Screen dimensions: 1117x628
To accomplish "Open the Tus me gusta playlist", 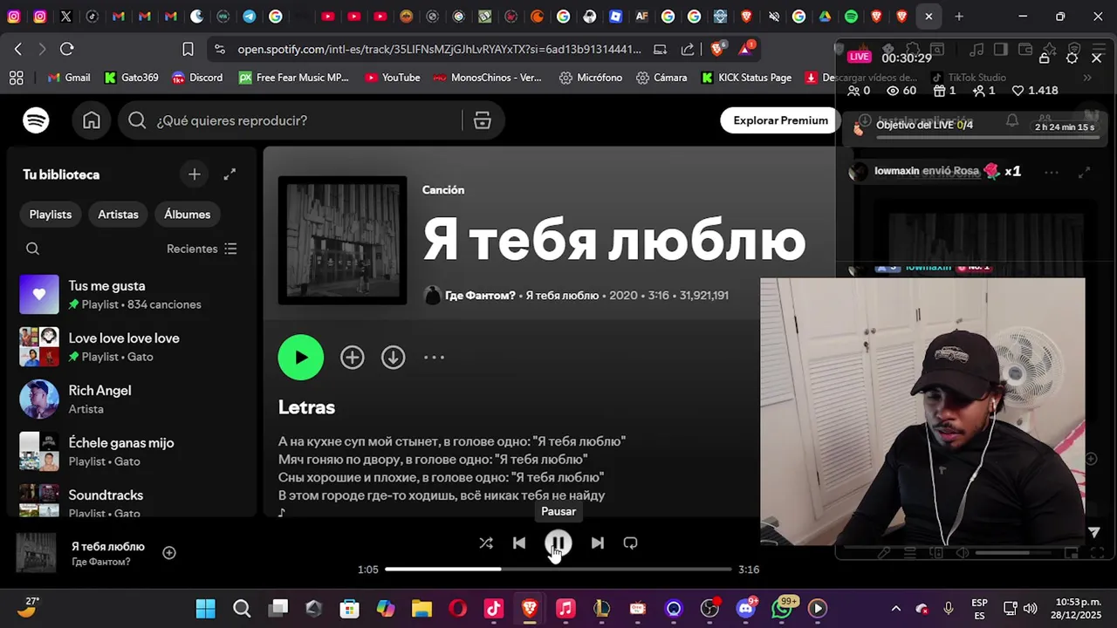I will 131,295.
